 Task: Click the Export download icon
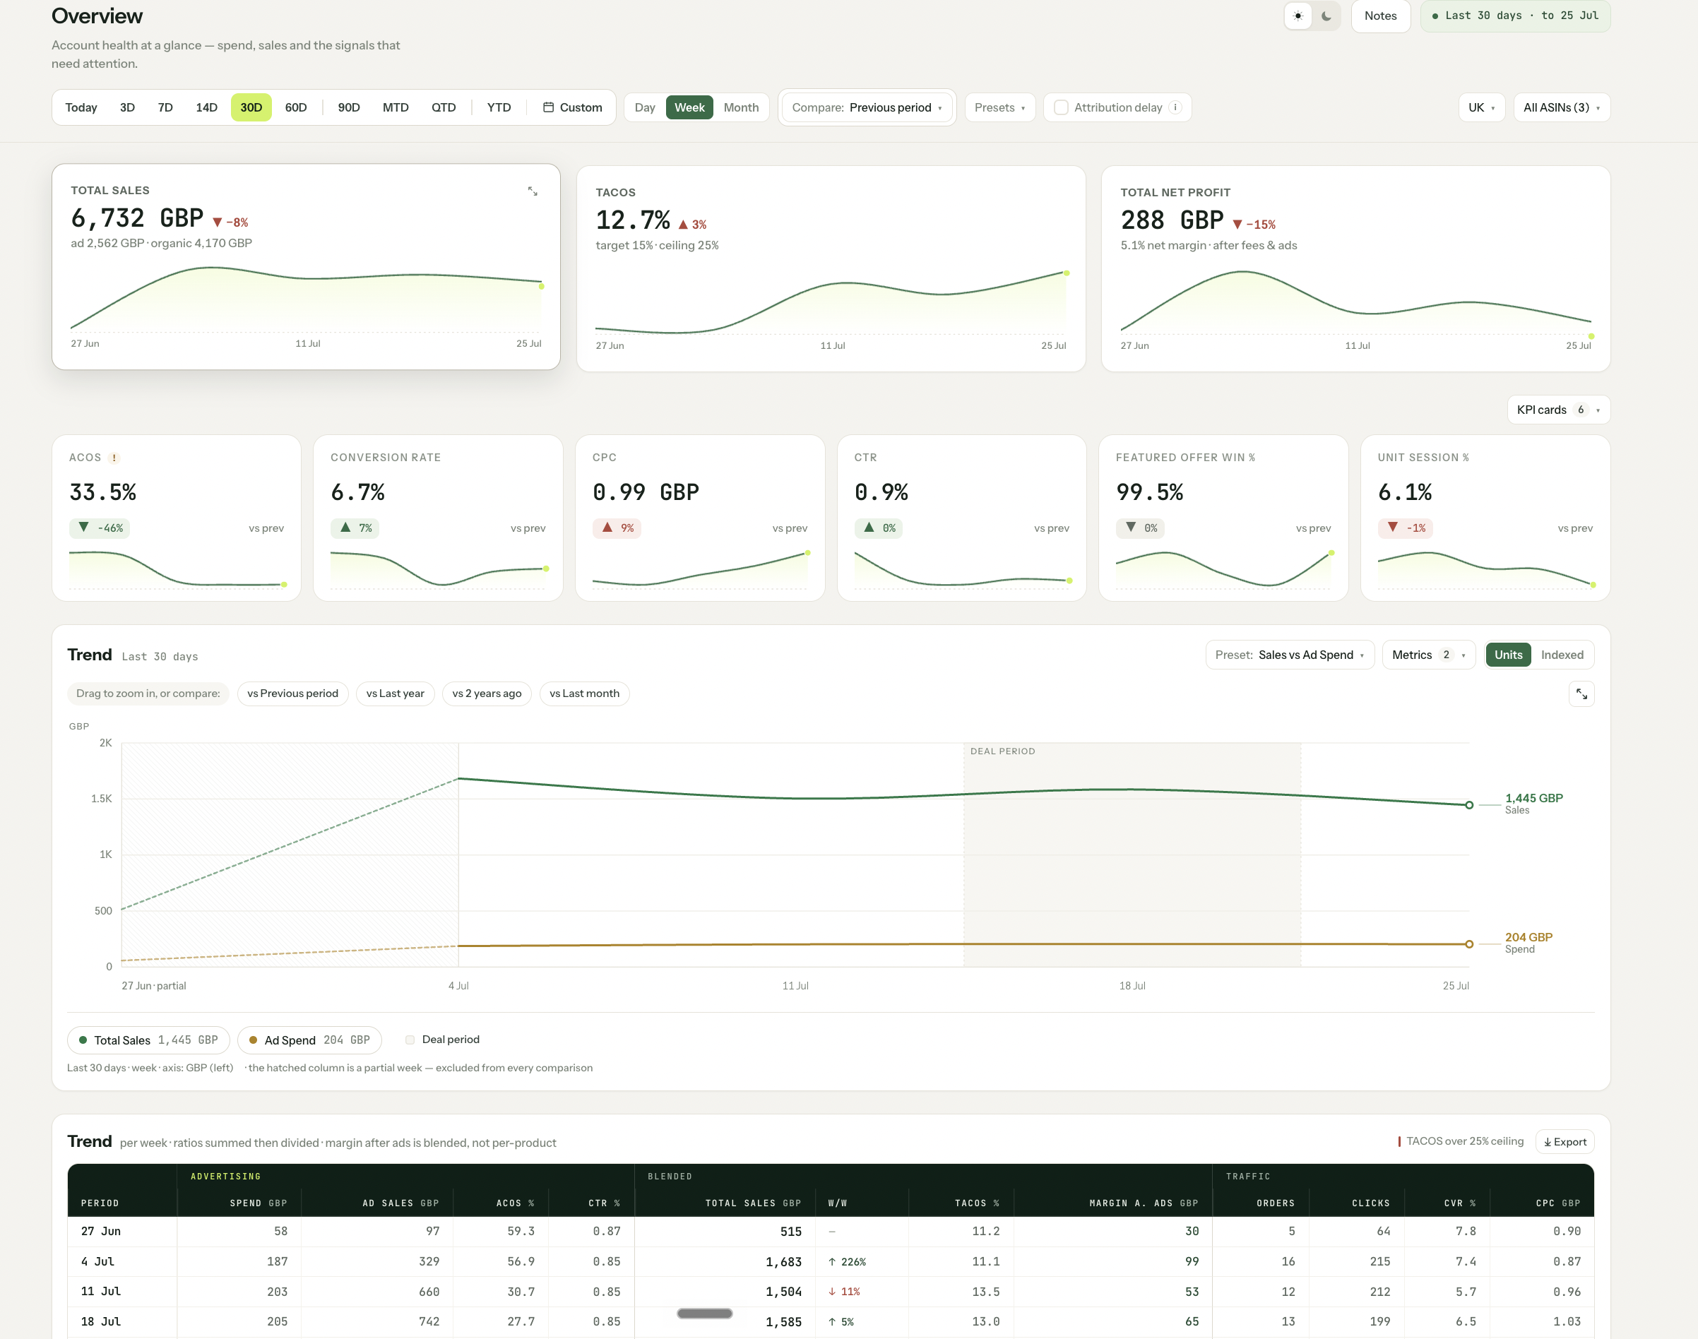pyautogui.click(x=1548, y=1142)
